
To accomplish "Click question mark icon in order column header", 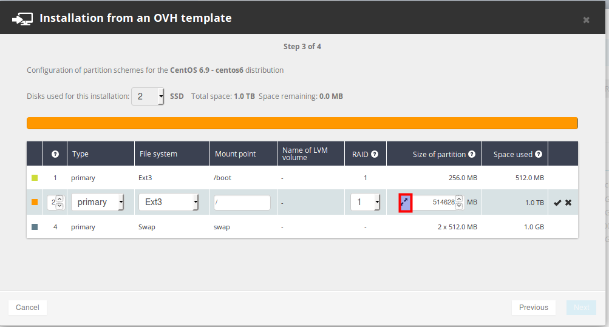I will (x=55, y=154).
